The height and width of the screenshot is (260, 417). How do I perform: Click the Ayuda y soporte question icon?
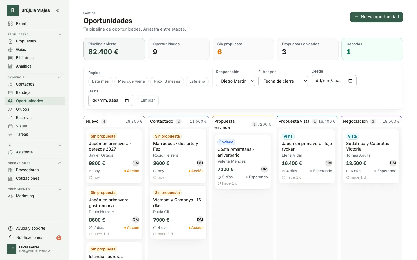pyautogui.click(x=10, y=229)
